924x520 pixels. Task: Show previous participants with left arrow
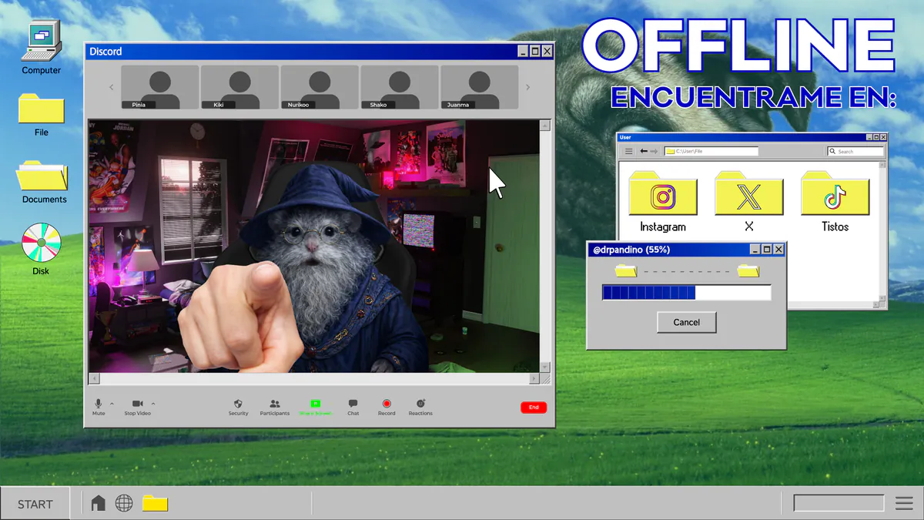112,87
